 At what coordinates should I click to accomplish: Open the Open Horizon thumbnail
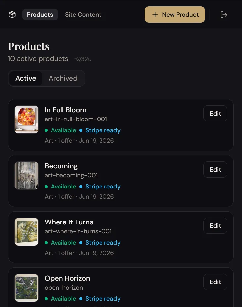26,288
